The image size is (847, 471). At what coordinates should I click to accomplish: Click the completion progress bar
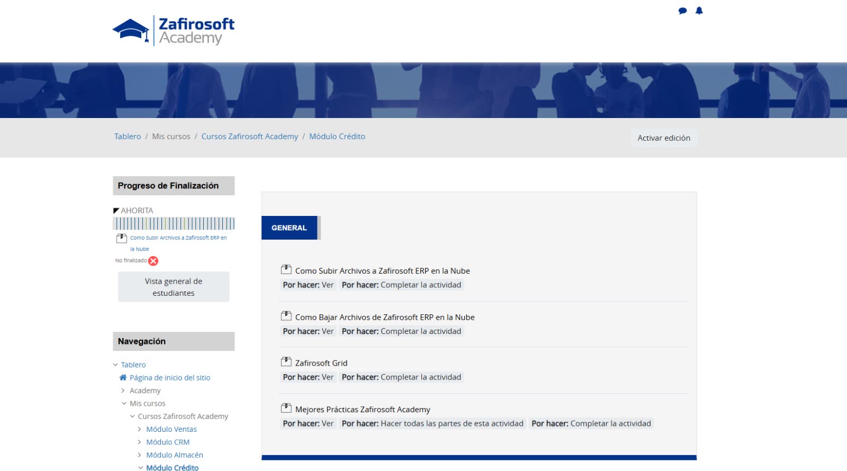tap(174, 223)
